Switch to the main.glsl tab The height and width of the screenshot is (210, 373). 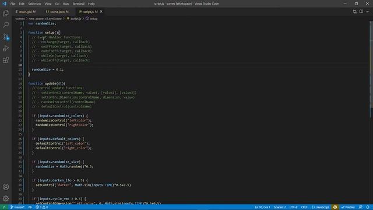[x=27, y=12]
